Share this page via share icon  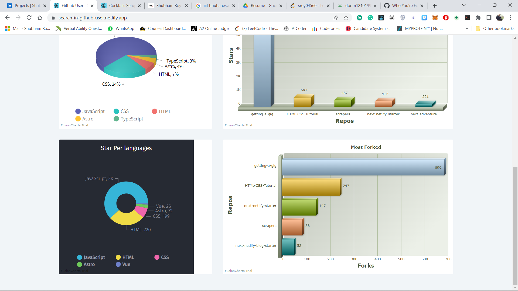click(335, 18)
